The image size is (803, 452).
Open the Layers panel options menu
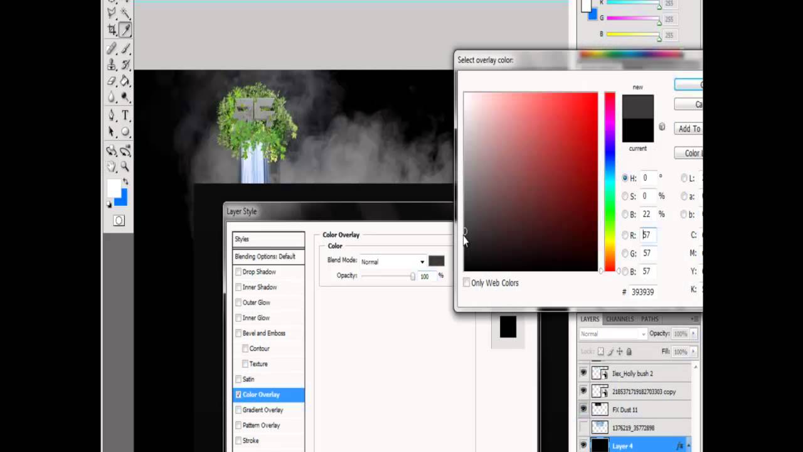click(x=694, y=319)
